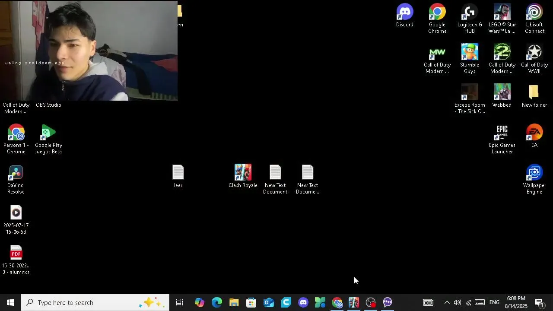Select the LEGO Star Wars desktop icon
Screen dimensions: 553x311
click(x=502, y=19)
